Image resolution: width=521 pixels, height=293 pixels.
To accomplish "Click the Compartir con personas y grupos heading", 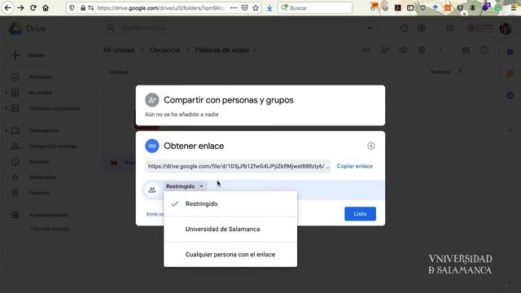I will (x=229, y=100).
